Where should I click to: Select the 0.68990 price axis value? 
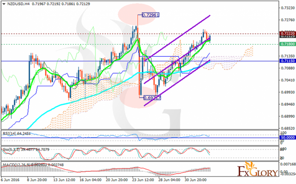[288, 116]
